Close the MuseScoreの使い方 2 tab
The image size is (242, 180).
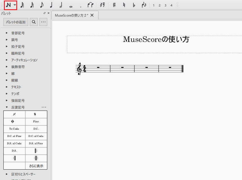coord(92,15)
